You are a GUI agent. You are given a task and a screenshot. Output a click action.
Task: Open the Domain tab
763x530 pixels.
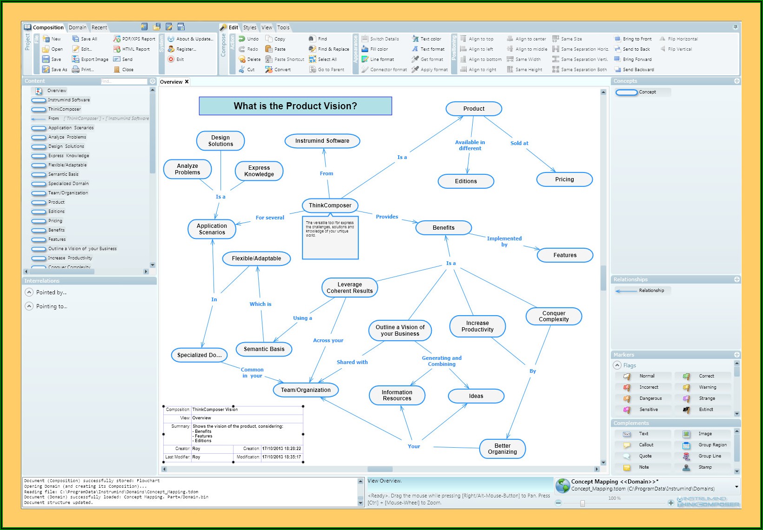click(x=78, y=27)
